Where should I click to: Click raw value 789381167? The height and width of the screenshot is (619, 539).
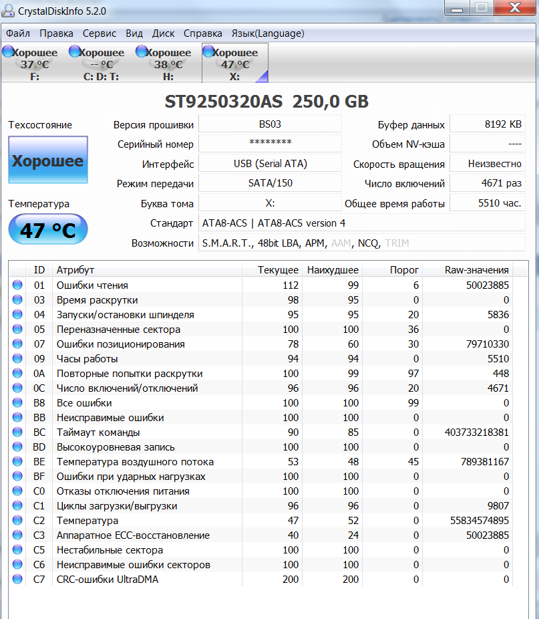[485, 461]
